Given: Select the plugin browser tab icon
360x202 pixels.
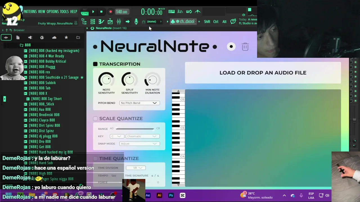Looking at the screenshot, I should 30,38.
